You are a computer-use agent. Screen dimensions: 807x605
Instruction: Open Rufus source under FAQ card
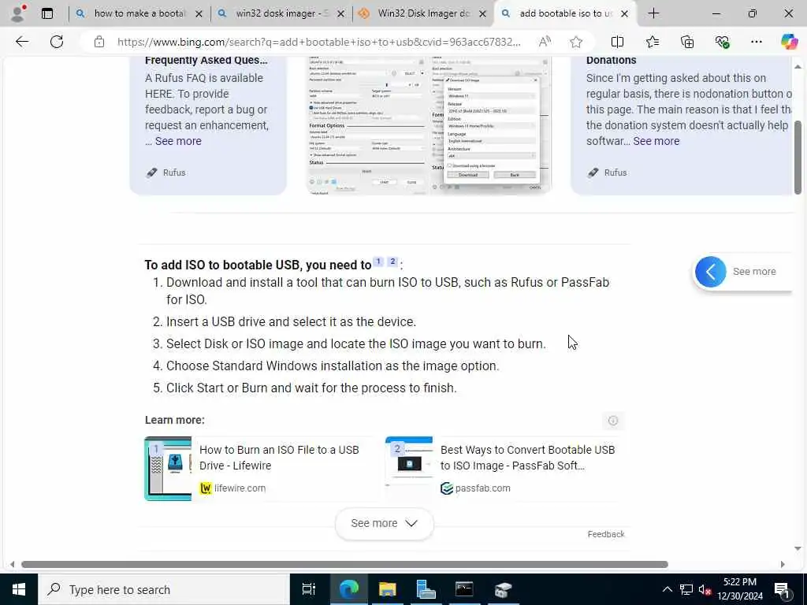(x=165, y=173)
